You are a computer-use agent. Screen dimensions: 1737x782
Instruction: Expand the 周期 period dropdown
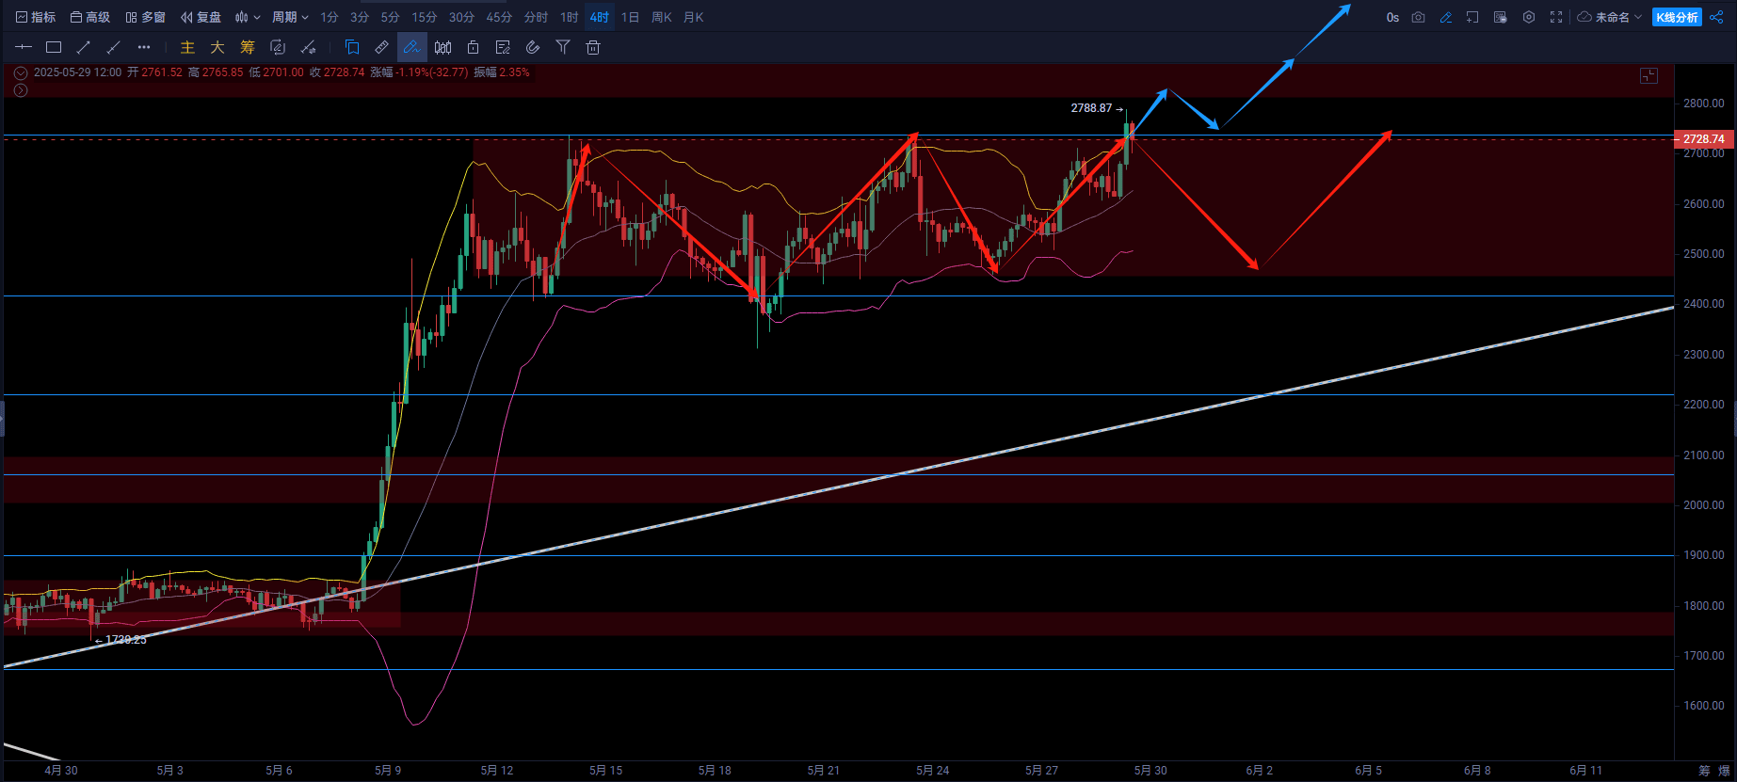click(x=290, y=17)
